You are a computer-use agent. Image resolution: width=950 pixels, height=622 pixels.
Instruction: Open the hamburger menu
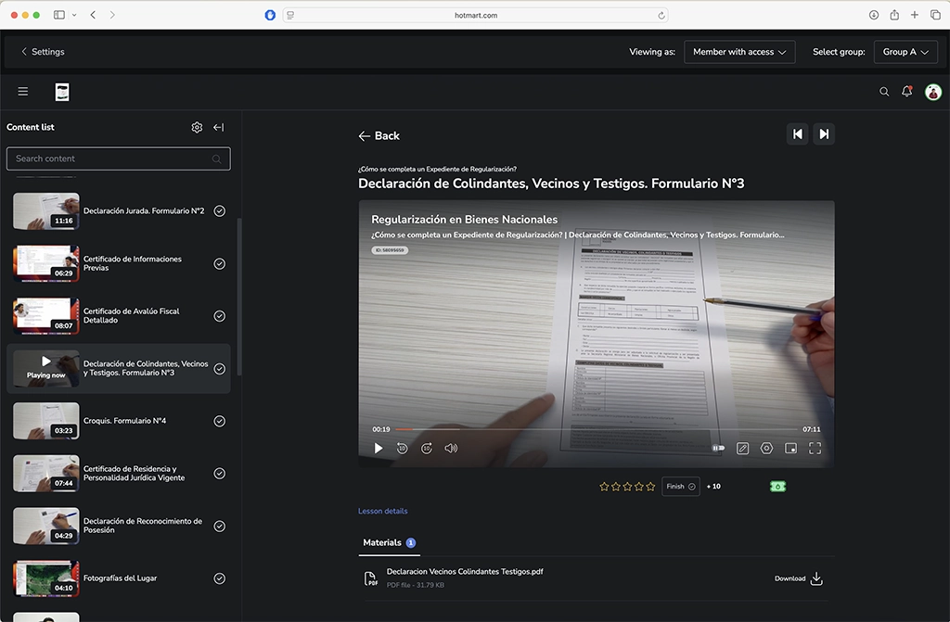tap(23, 92)
